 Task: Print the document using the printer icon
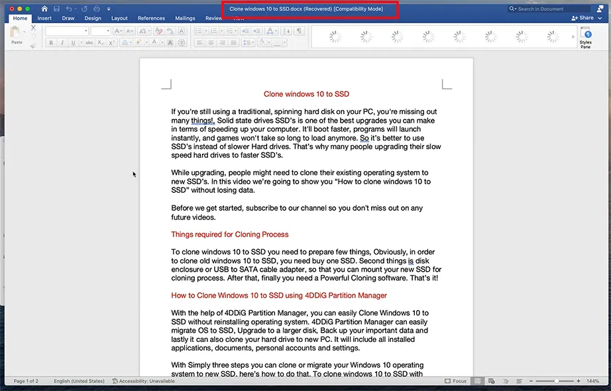pyautogui.click(x=97, y=9)
